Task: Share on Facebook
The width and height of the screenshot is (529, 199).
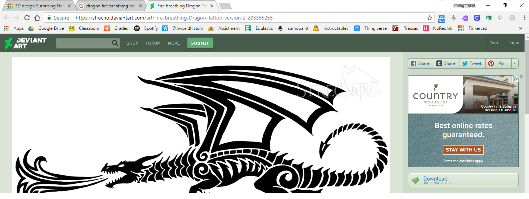Action: tap(421, 63)
